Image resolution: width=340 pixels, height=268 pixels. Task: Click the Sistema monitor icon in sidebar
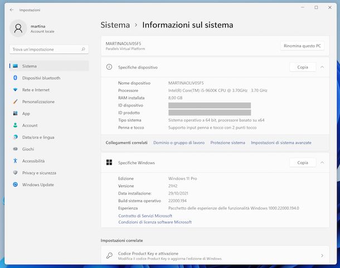point(15,66)
